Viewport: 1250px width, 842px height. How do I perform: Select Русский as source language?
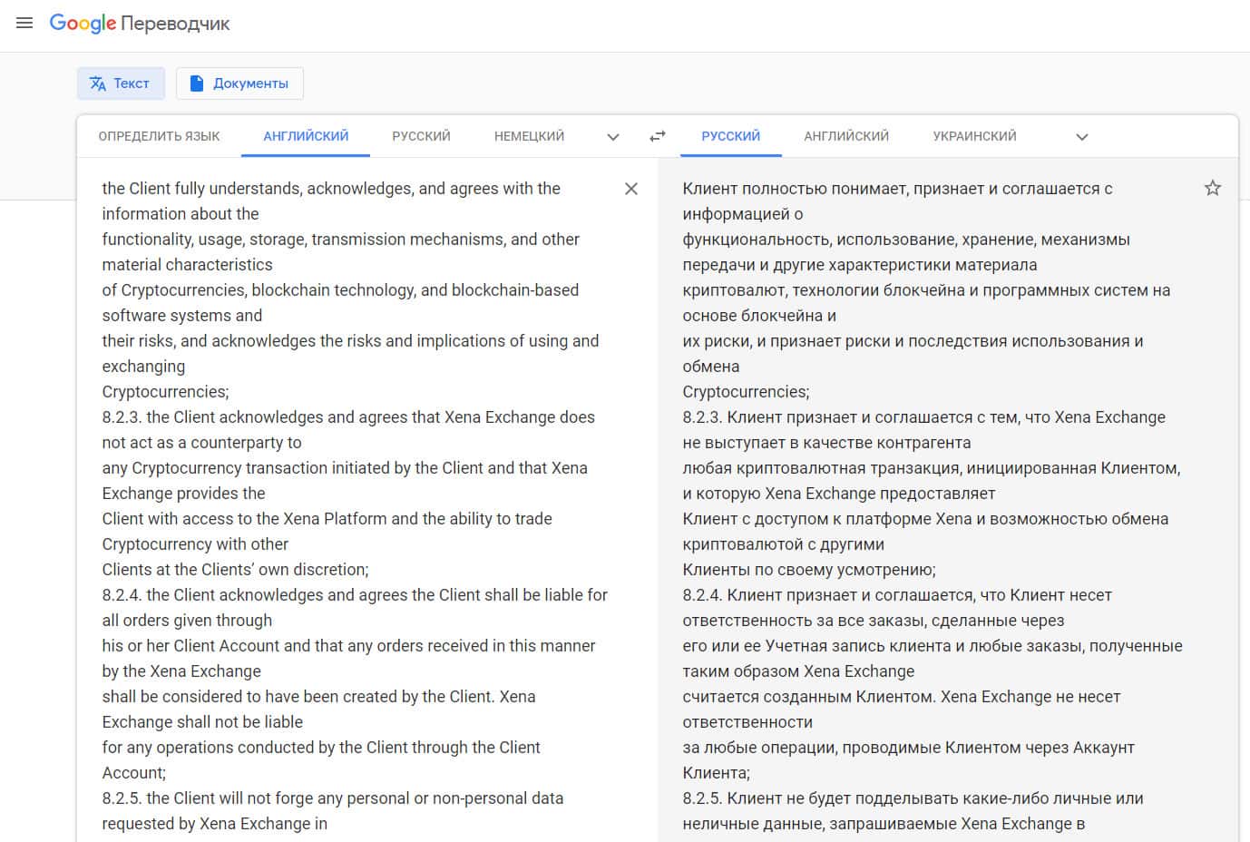click(421, 136)
